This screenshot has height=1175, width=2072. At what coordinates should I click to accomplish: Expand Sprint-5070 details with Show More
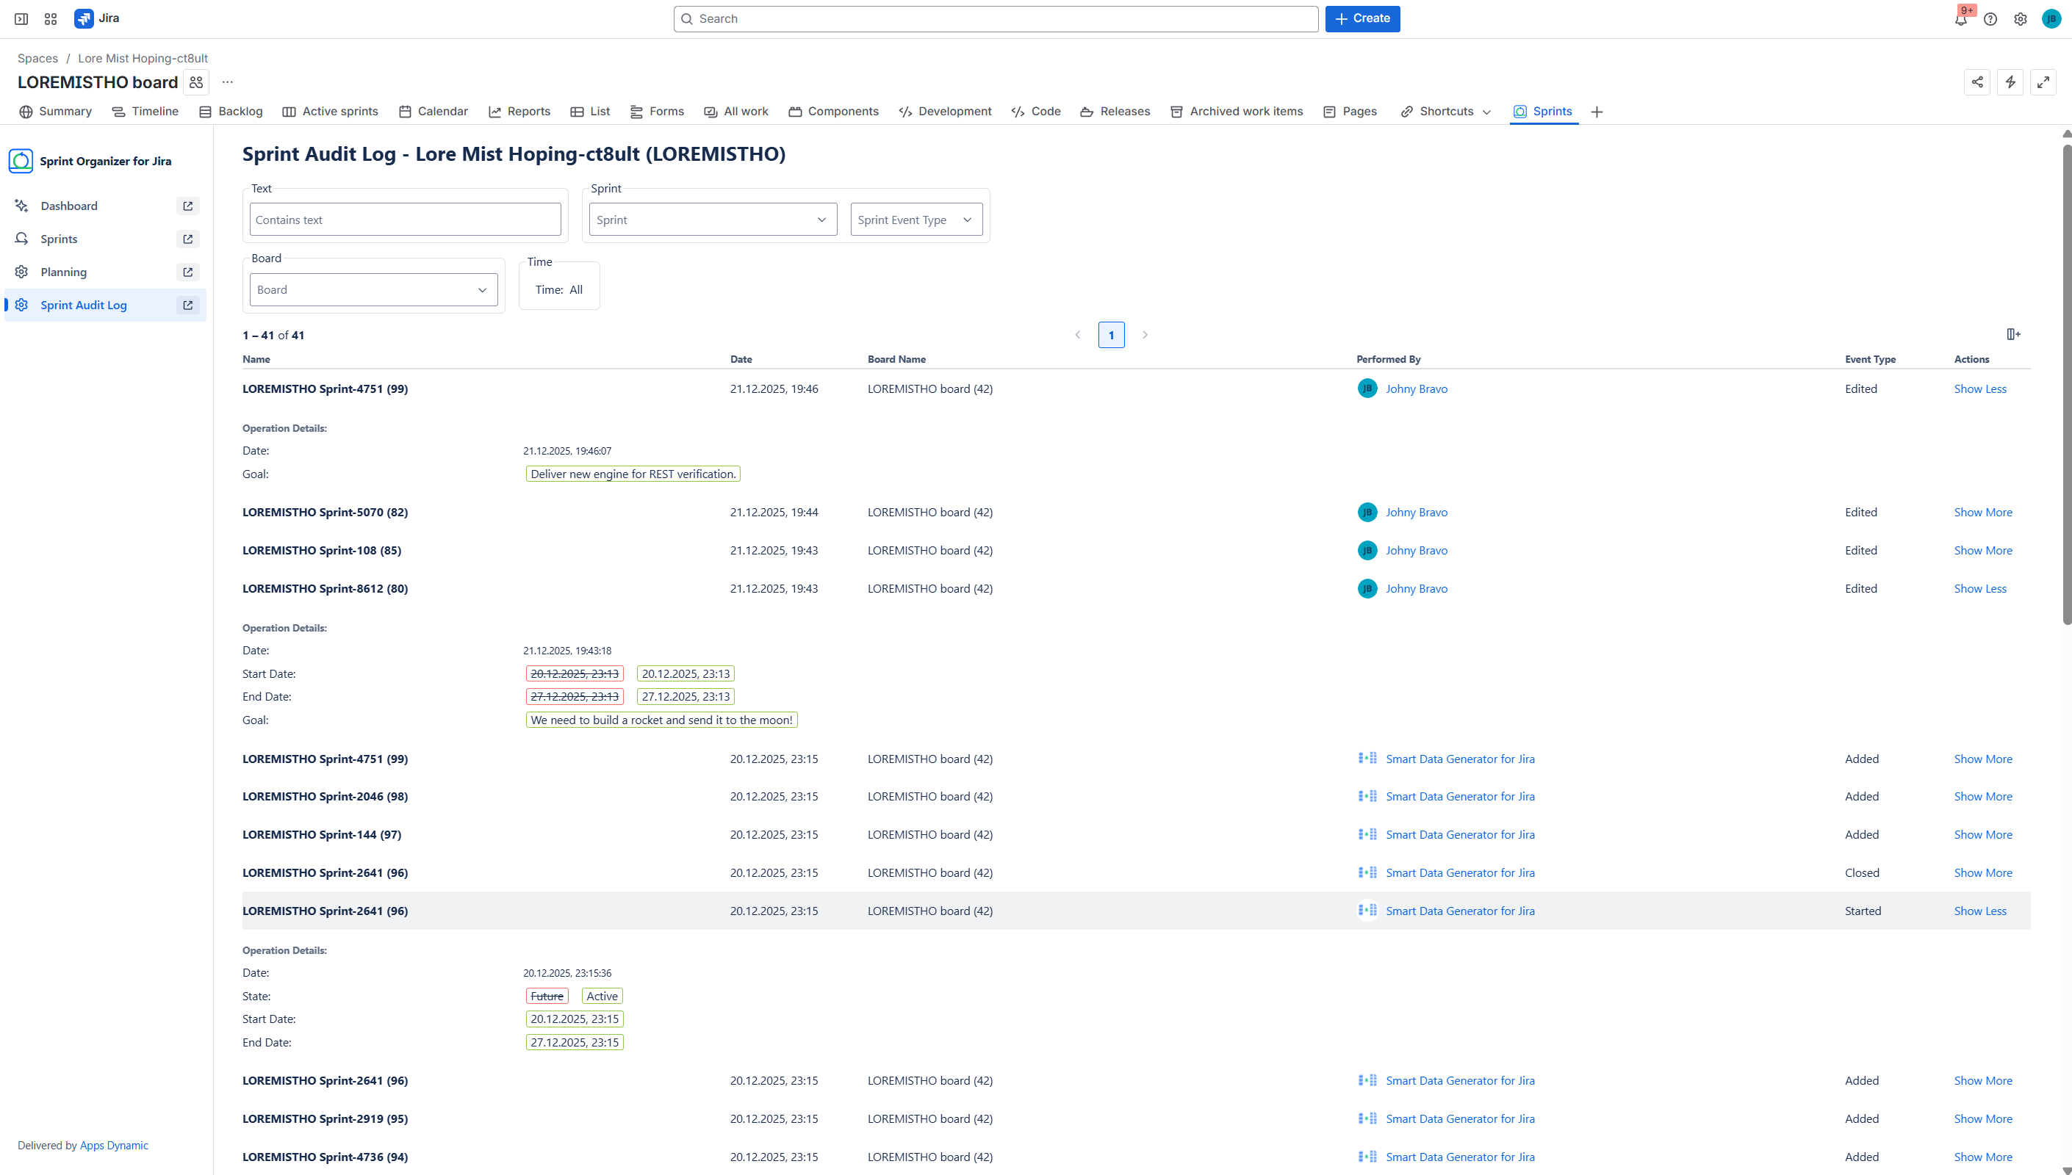pos(1982,513)
